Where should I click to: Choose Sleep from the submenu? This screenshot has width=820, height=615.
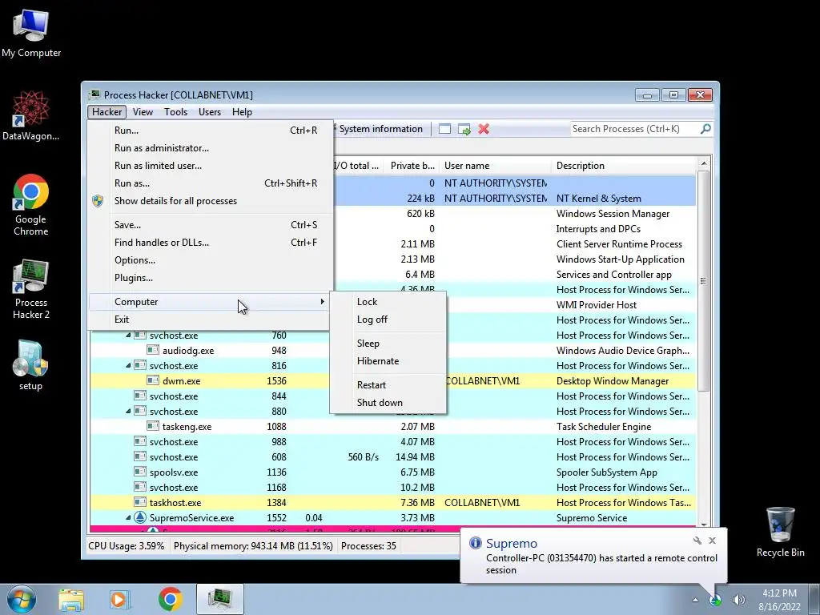(x=388, y=344)
